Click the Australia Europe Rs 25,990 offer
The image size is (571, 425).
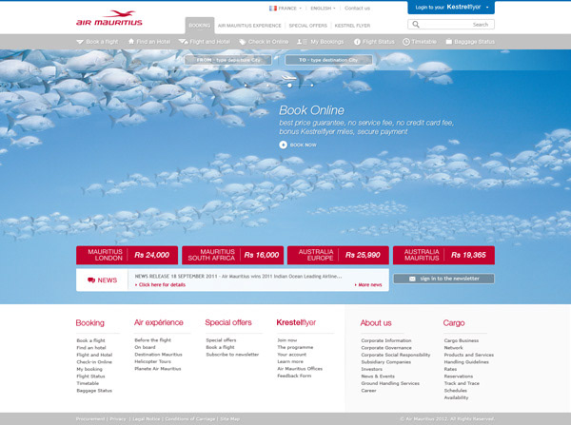[x=338, y=255]
